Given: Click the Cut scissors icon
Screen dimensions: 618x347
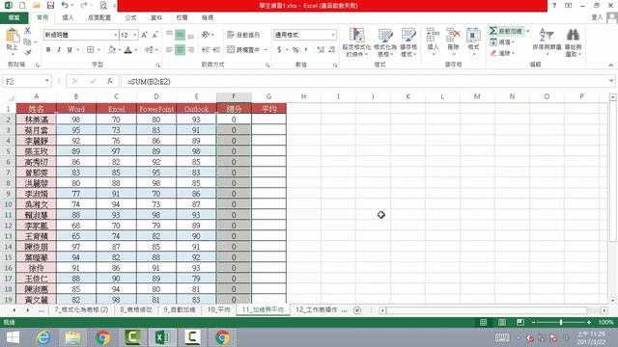Looking at the screenshot, I should tap(28, 31).
